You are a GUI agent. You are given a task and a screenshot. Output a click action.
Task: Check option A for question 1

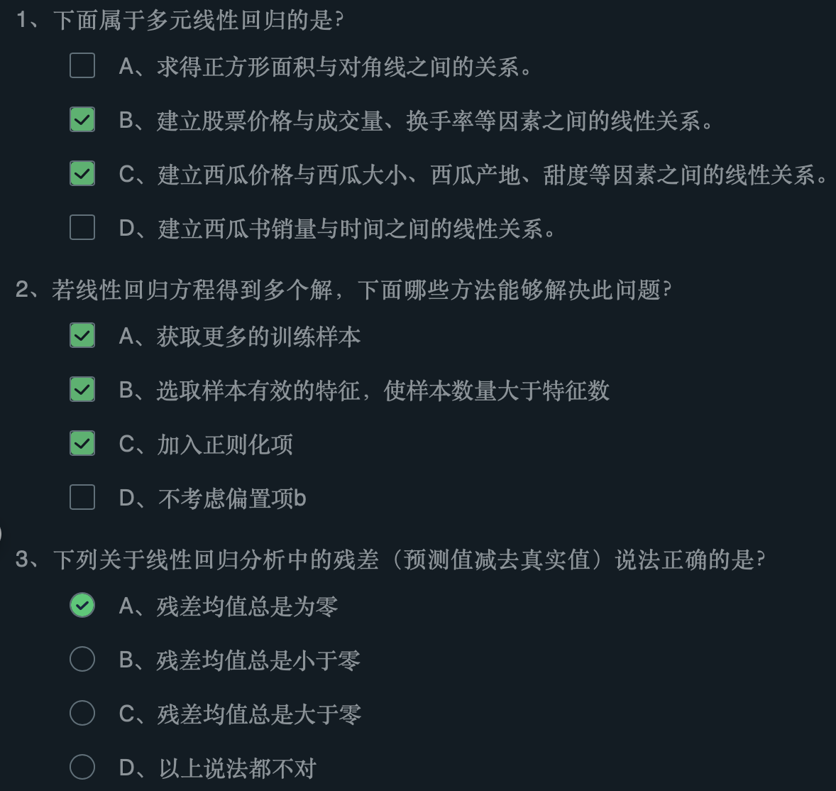tap(82, 66)
